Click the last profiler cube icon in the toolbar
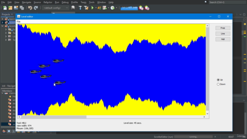The image size is (247, 139). [x=147, y=8]
